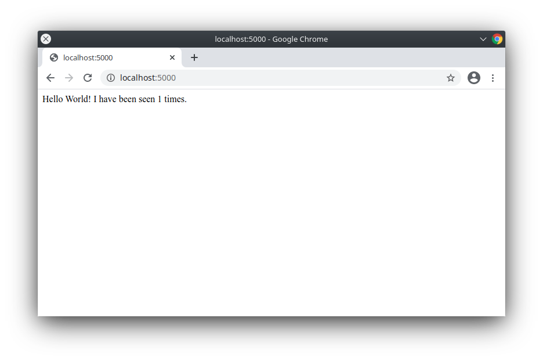Image resolution: width=543 pixels, height=361 pixels.
Task: Expand the title bar chevron dropdown
Action: pyautogui.click(x=483, y=39)
